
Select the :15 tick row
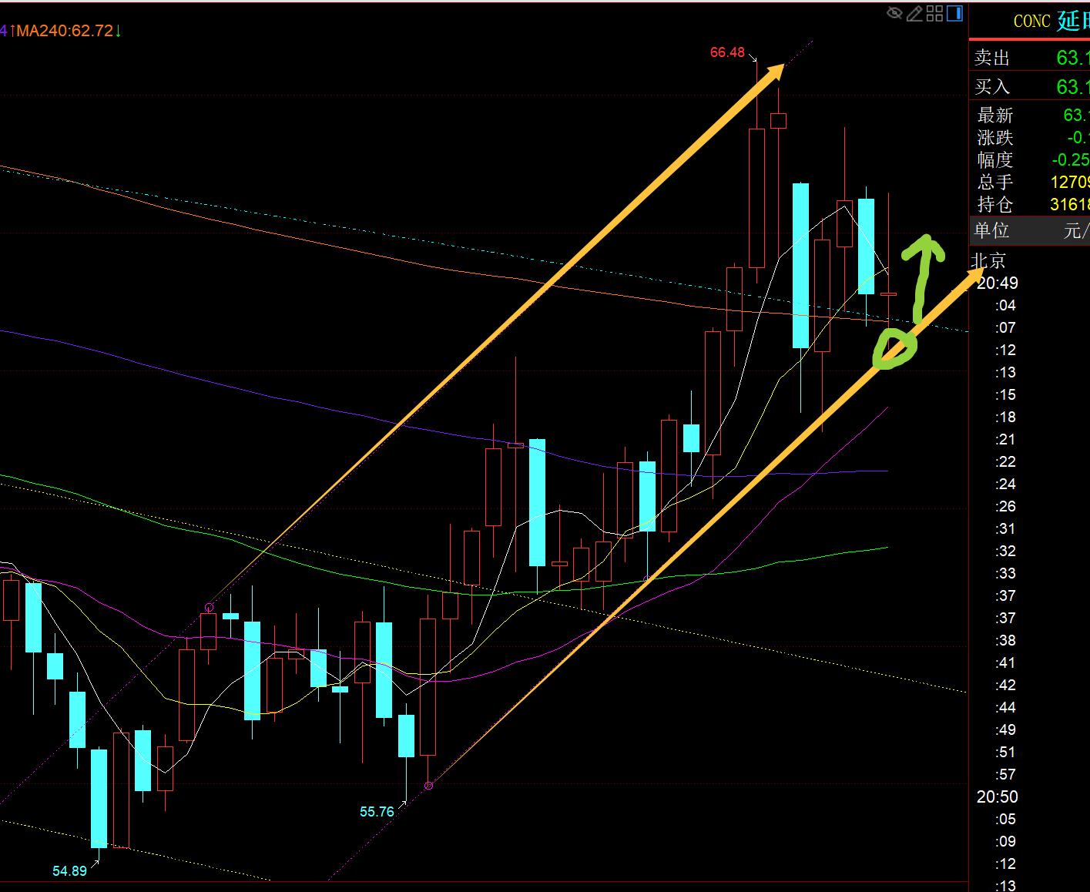pyautogui.click(x=1005, y=395)
